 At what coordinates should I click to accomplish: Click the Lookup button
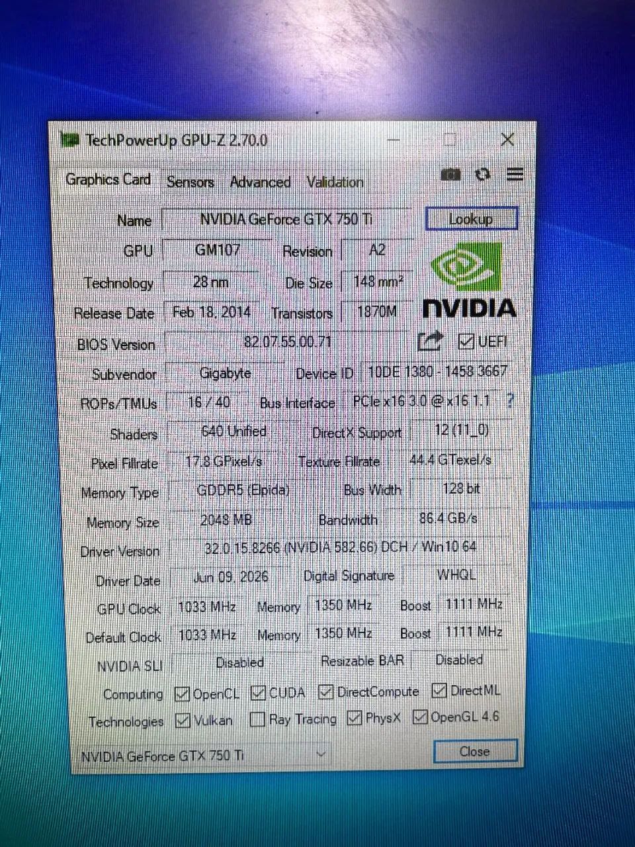pos(471,219)
